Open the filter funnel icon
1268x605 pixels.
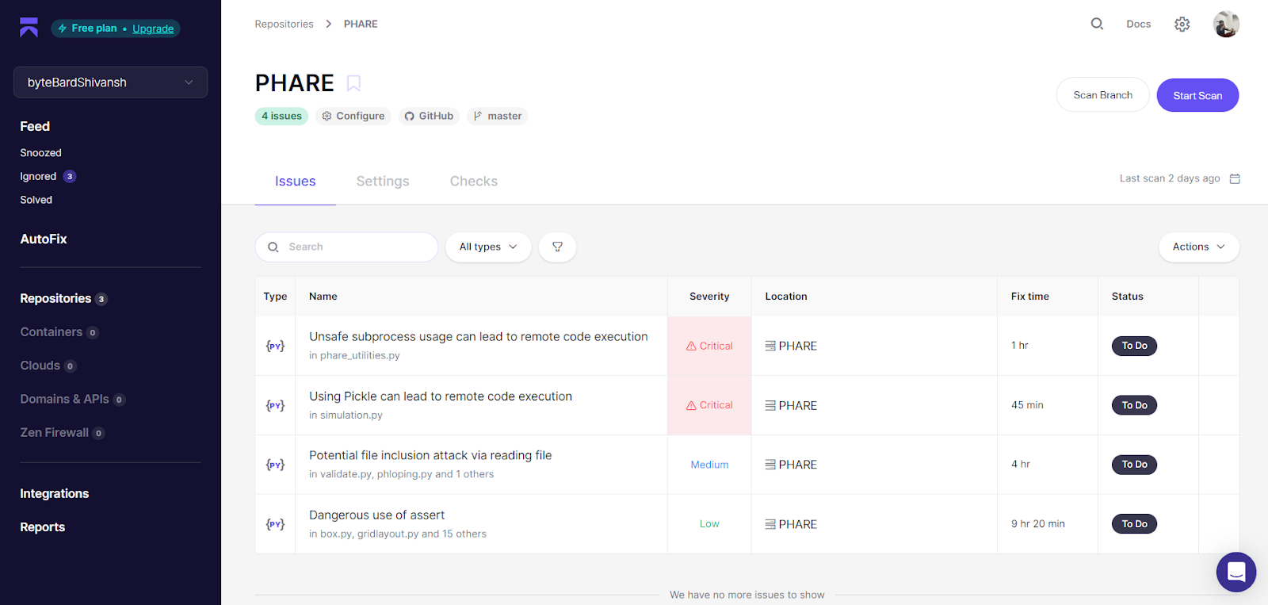[557, 247]
